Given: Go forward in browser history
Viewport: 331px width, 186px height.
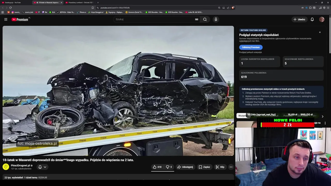Looking at the screenshot, I should click(x=6, y=8).
